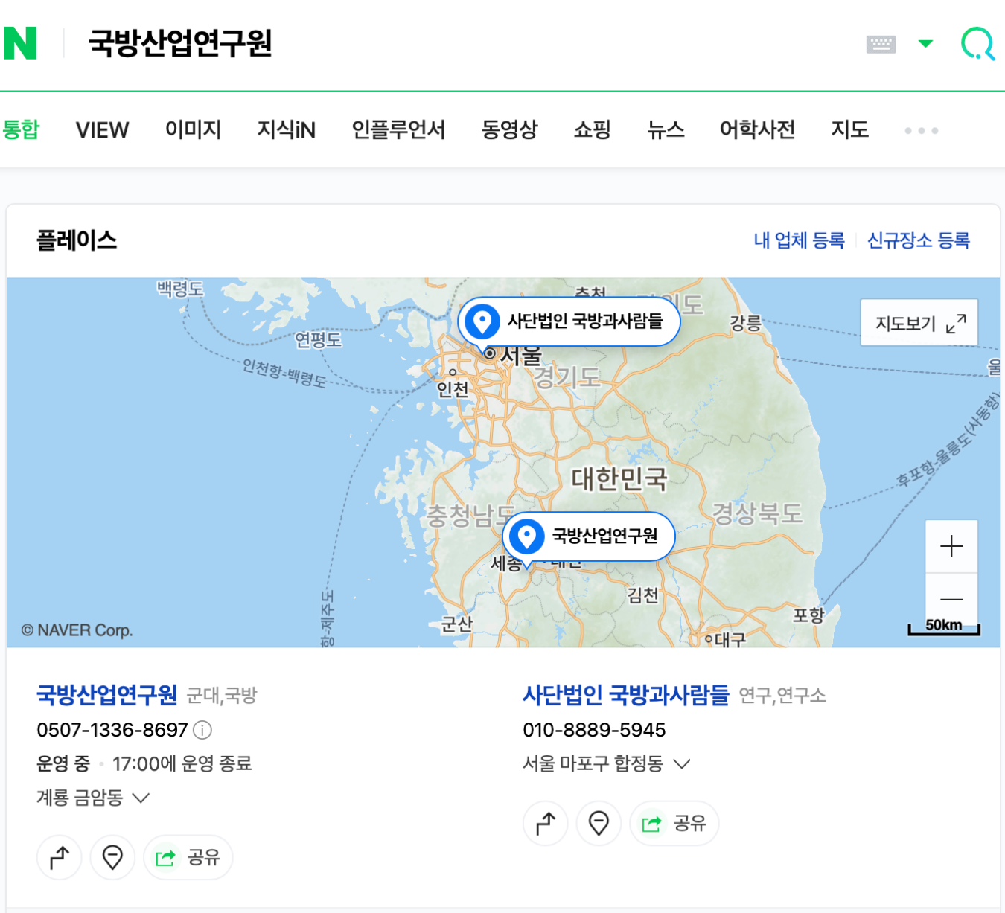The height and width of the screenshot is (913, 1005).
Task: Click the 지도보기 expand map button
Action: tap(919, 323)
